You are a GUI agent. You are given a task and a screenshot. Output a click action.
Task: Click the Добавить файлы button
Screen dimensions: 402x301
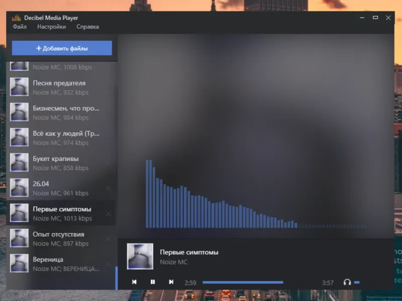point(62,48)
